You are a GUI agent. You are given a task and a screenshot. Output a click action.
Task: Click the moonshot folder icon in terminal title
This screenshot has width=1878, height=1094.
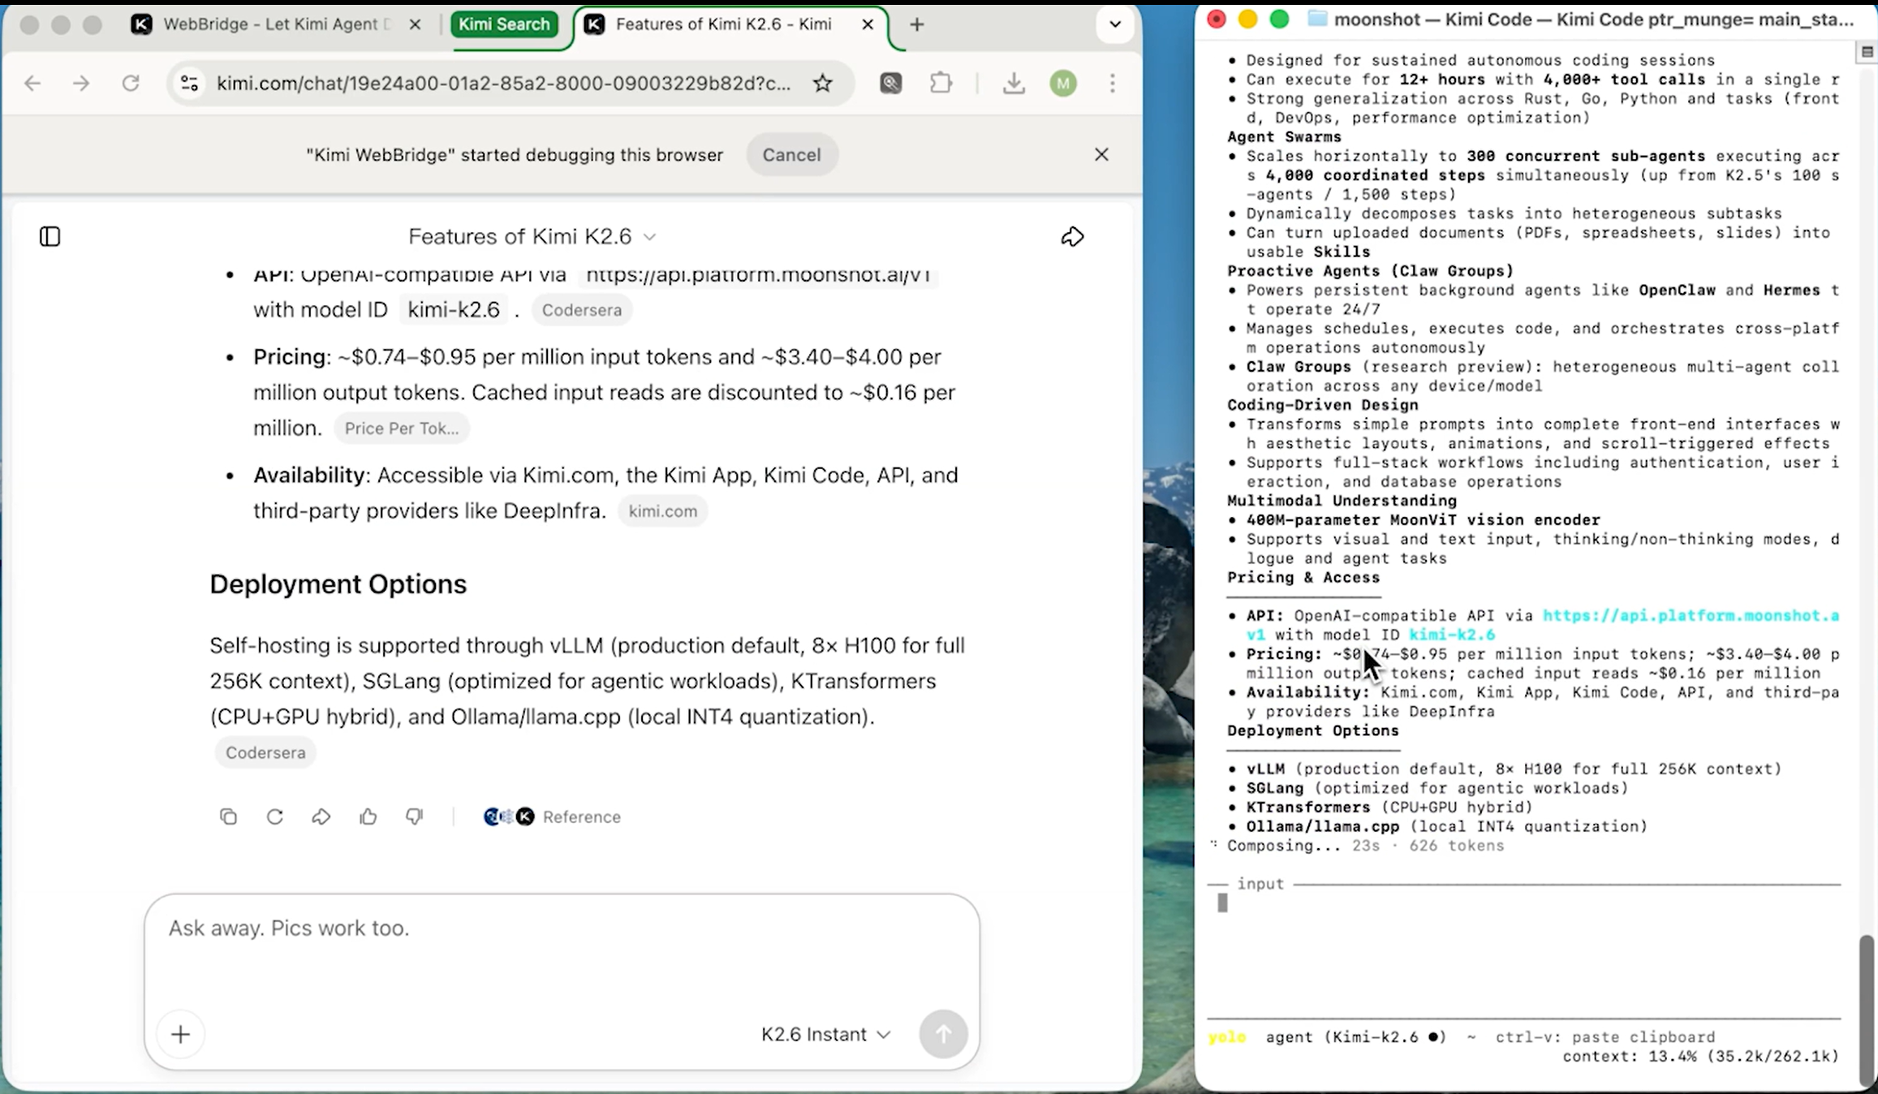point(1317,19)
